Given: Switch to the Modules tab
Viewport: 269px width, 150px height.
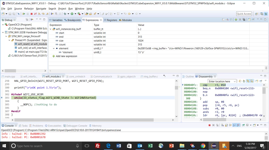Looking at the screenshot, I should click(x=125, y=20).
